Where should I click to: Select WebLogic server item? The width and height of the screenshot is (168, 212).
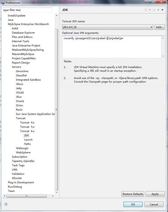[x=22, y=148]
